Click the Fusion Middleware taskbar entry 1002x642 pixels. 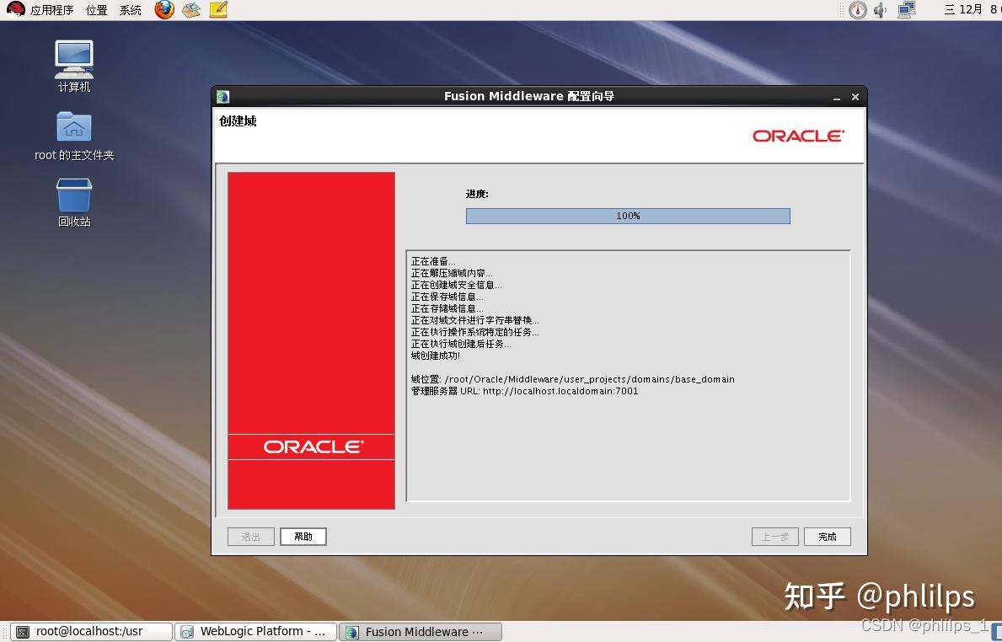[420, 632]
